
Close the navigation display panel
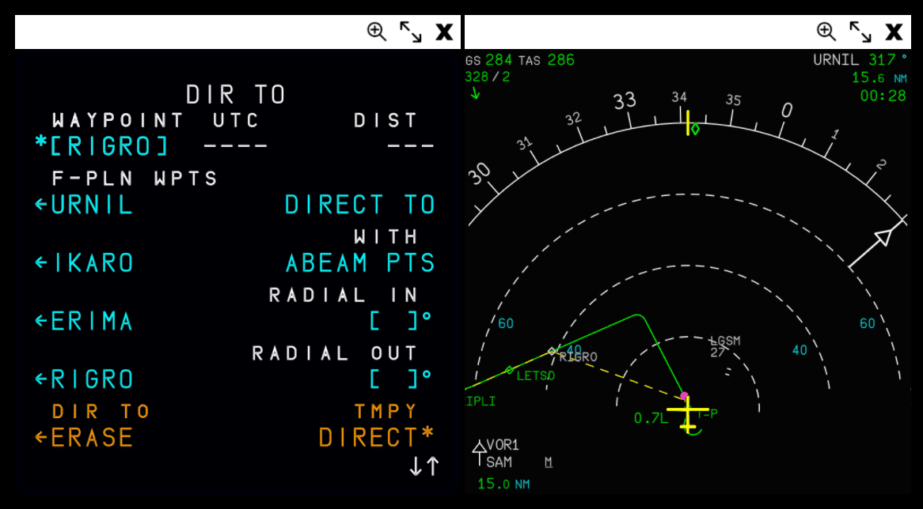(x=895, y=32)
